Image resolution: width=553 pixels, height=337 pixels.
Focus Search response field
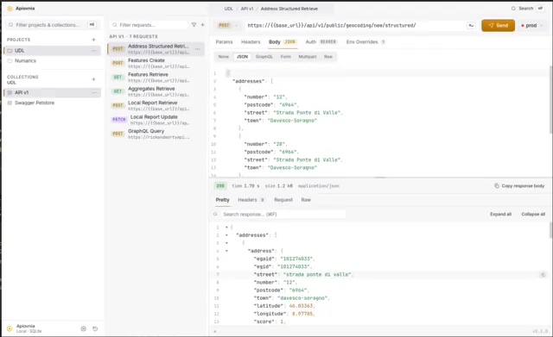point(283,214)
